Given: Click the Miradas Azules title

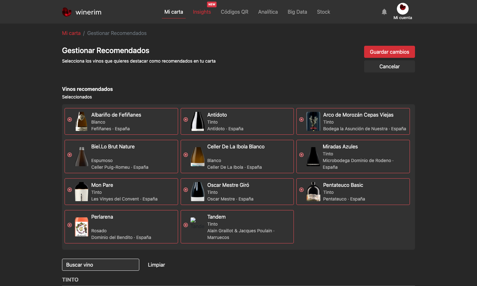Looking at the screenshot, I should [340, 146].
